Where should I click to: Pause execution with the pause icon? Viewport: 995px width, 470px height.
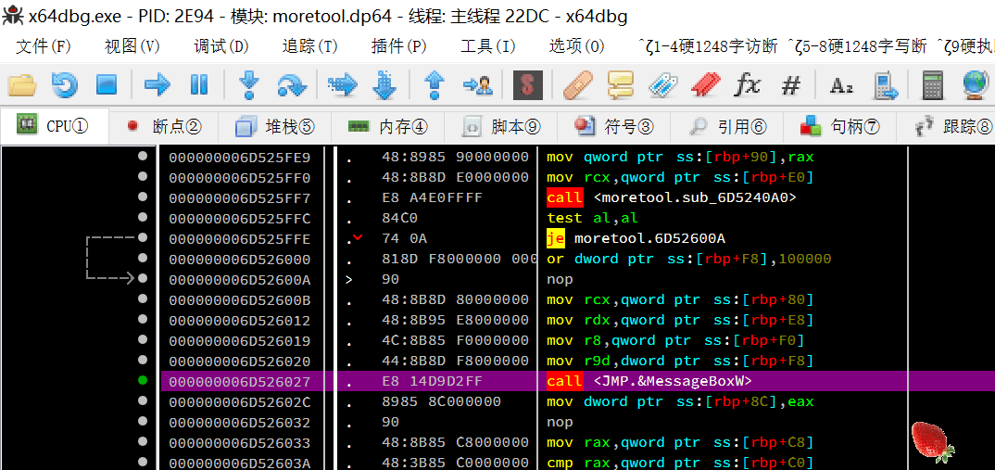199,84
